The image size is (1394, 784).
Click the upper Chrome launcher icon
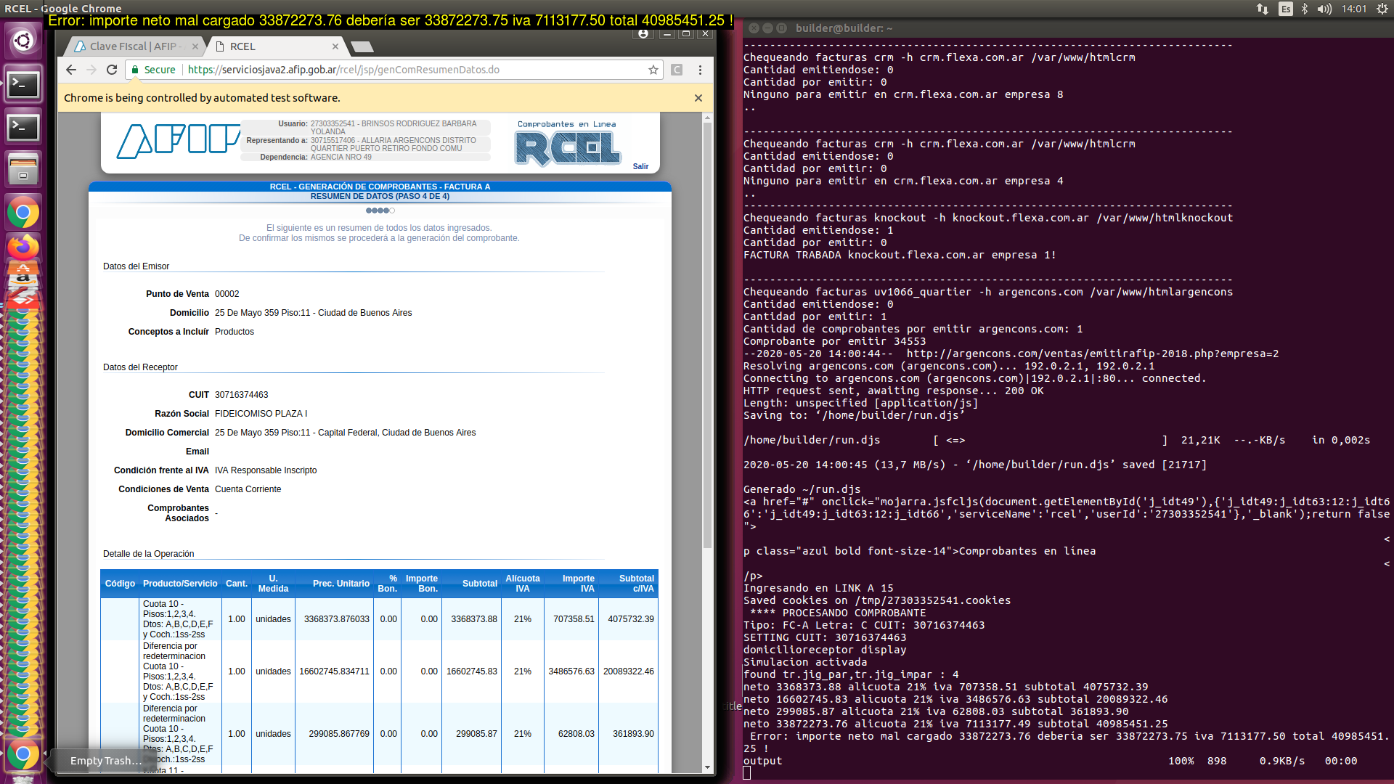click(23, 213)
